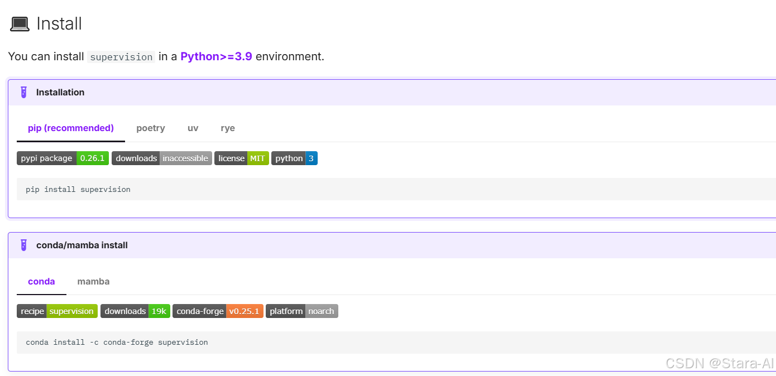Image resolution: width=776 pixels, height=376 pixels.
Task: Switch to the mamba tab
Action: point(93,281)
